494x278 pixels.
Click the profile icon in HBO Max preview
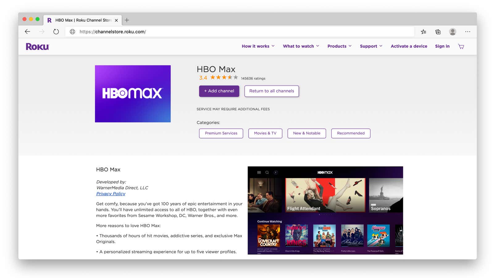[x=276, y=172]
